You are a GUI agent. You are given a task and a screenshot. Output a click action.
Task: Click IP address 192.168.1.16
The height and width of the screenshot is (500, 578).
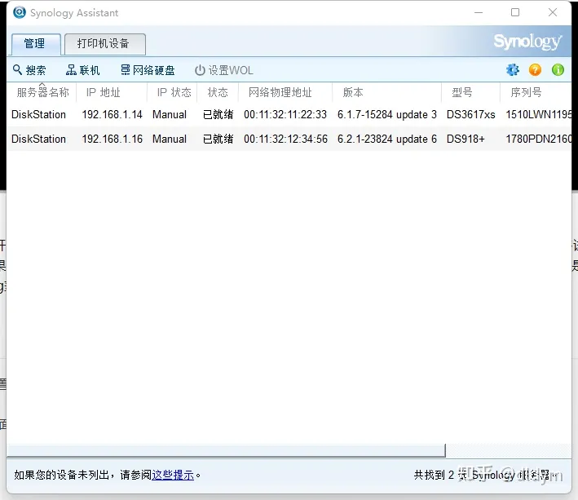112,139
